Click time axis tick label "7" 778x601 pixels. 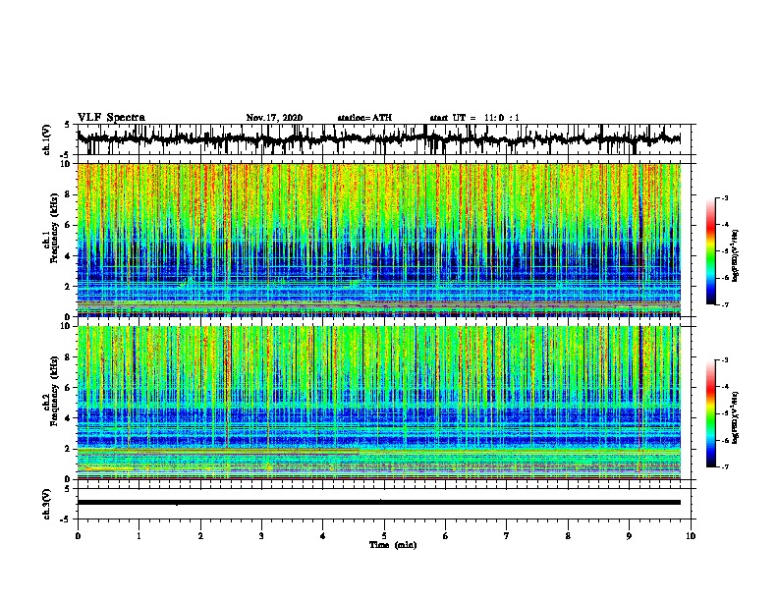507,536
